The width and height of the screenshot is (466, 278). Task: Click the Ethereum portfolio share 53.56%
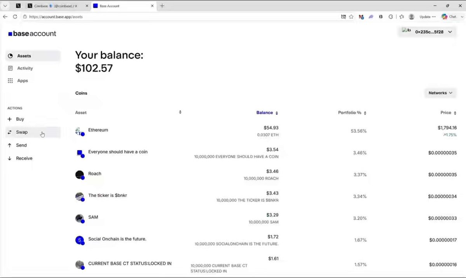[x=359, y=131]
